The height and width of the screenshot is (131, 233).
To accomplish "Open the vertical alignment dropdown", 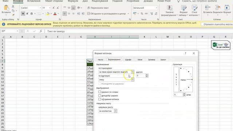I will (133, 80).
